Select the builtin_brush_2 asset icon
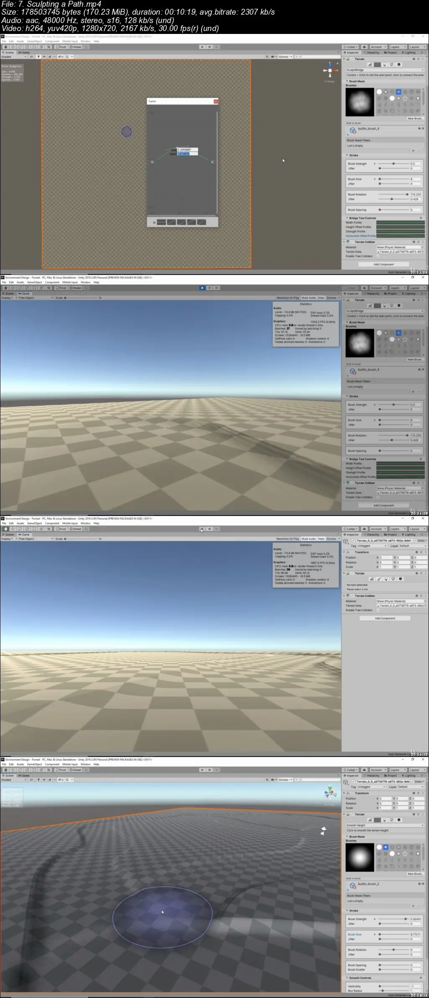The width and height of the screenshot is (429, 998). tap(352, 885)
